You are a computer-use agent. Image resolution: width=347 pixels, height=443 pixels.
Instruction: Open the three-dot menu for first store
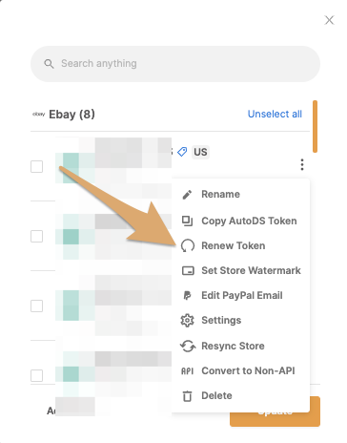point(302,164)
